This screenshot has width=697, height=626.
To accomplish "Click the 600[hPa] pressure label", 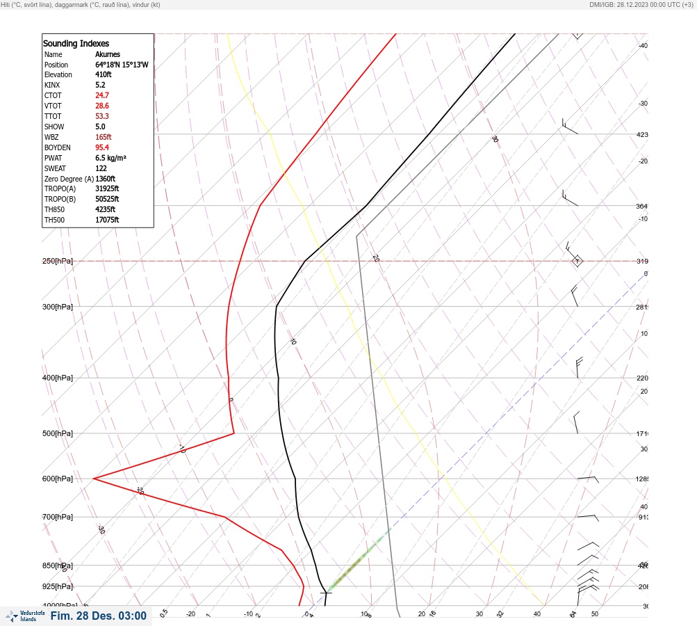I will pyautogui.click(x=58, y=479).
